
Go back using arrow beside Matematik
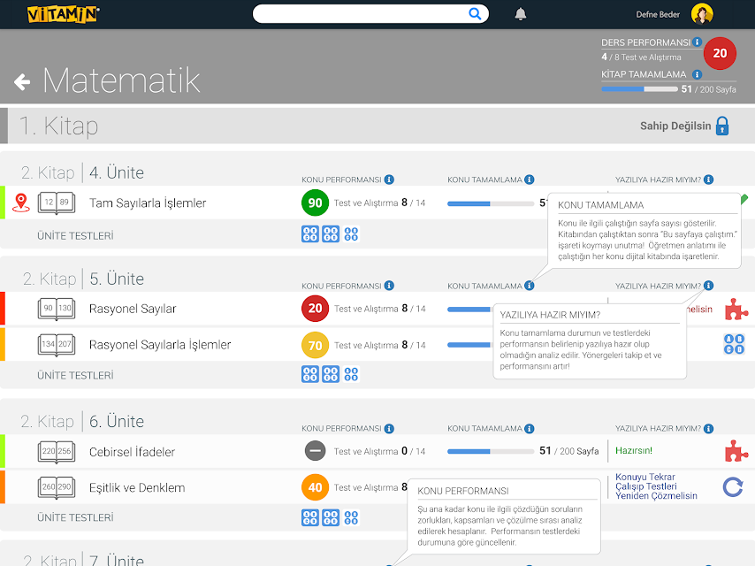pos(22,82)
